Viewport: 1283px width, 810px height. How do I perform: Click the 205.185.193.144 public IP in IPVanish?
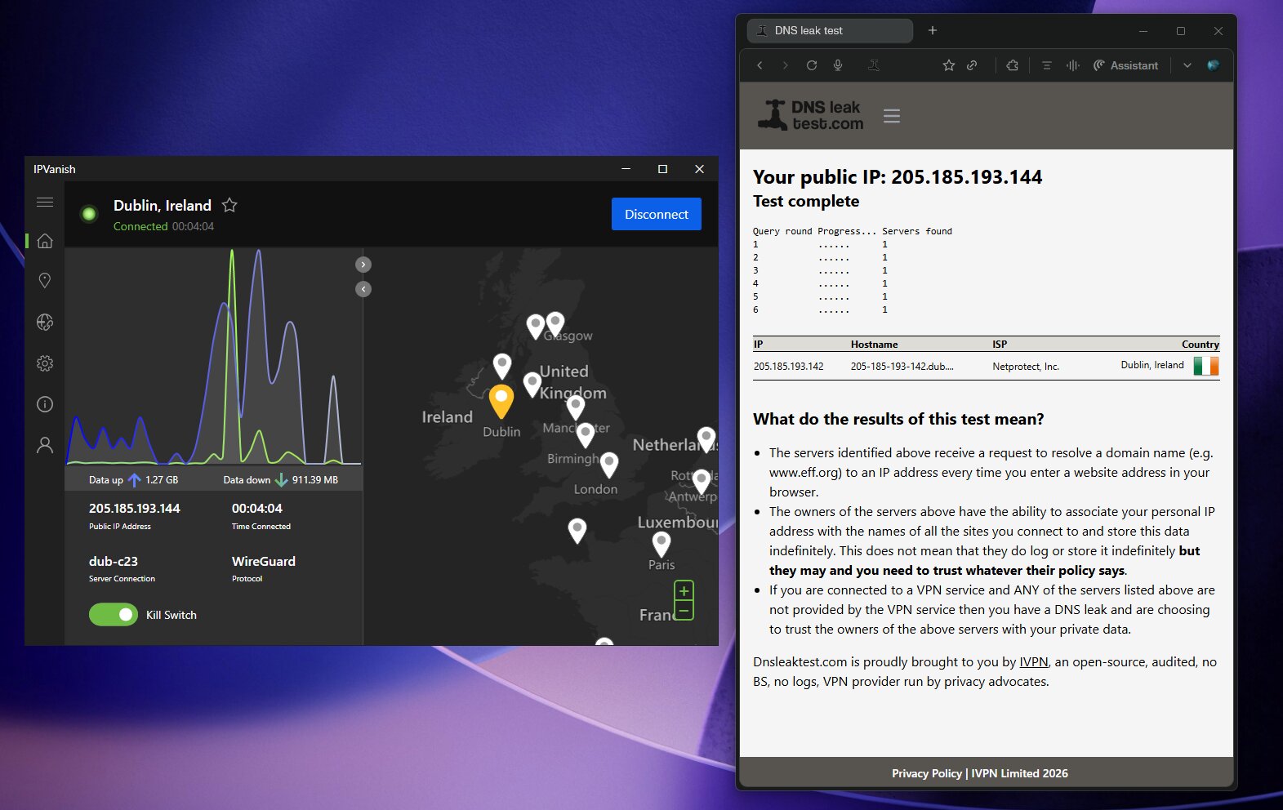tap(135, 508)
